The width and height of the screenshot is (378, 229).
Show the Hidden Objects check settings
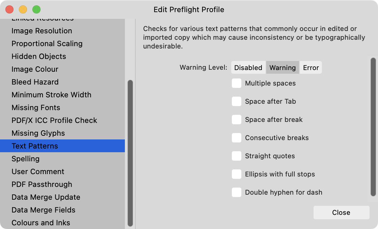click(39, 57)
